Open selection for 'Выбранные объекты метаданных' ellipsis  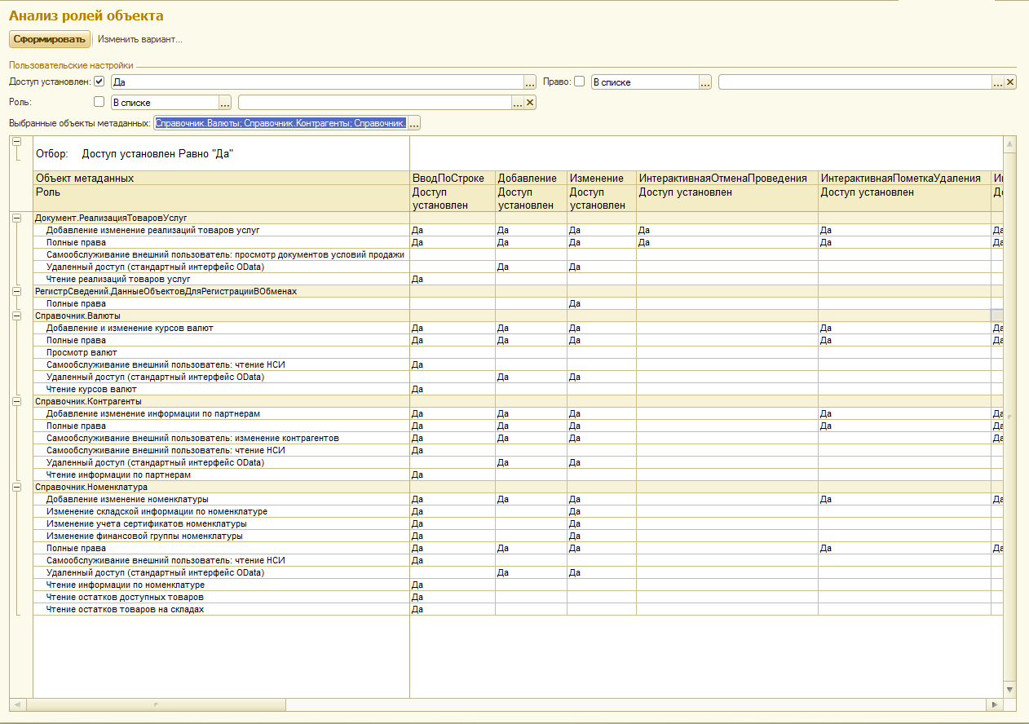414,123
